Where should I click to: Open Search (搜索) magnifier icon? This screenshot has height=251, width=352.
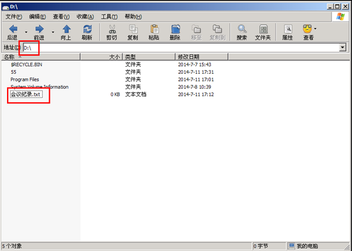pos(242,29)
